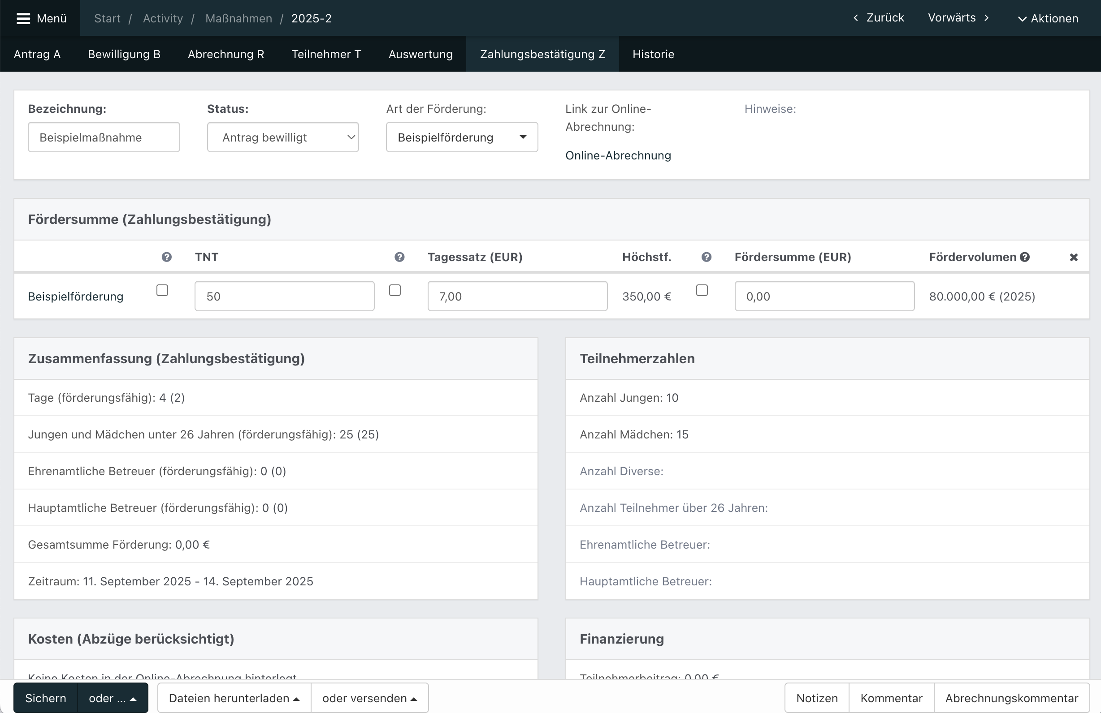Viewport: 1101px width, 713px height.
Task: Switch to the Auswertung tab
Action: coord(420,54)
